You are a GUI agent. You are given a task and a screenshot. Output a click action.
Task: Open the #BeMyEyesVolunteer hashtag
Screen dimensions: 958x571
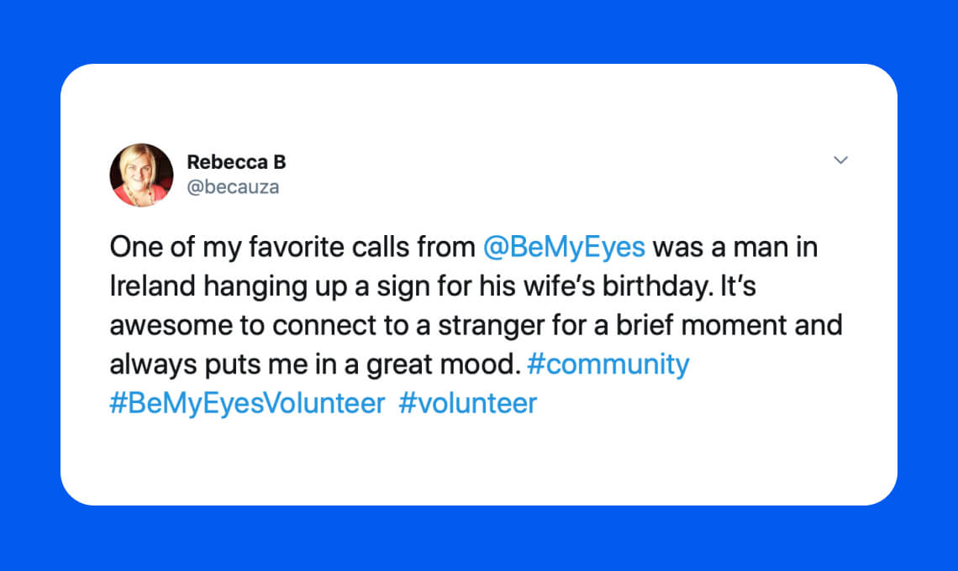point(247,404)
